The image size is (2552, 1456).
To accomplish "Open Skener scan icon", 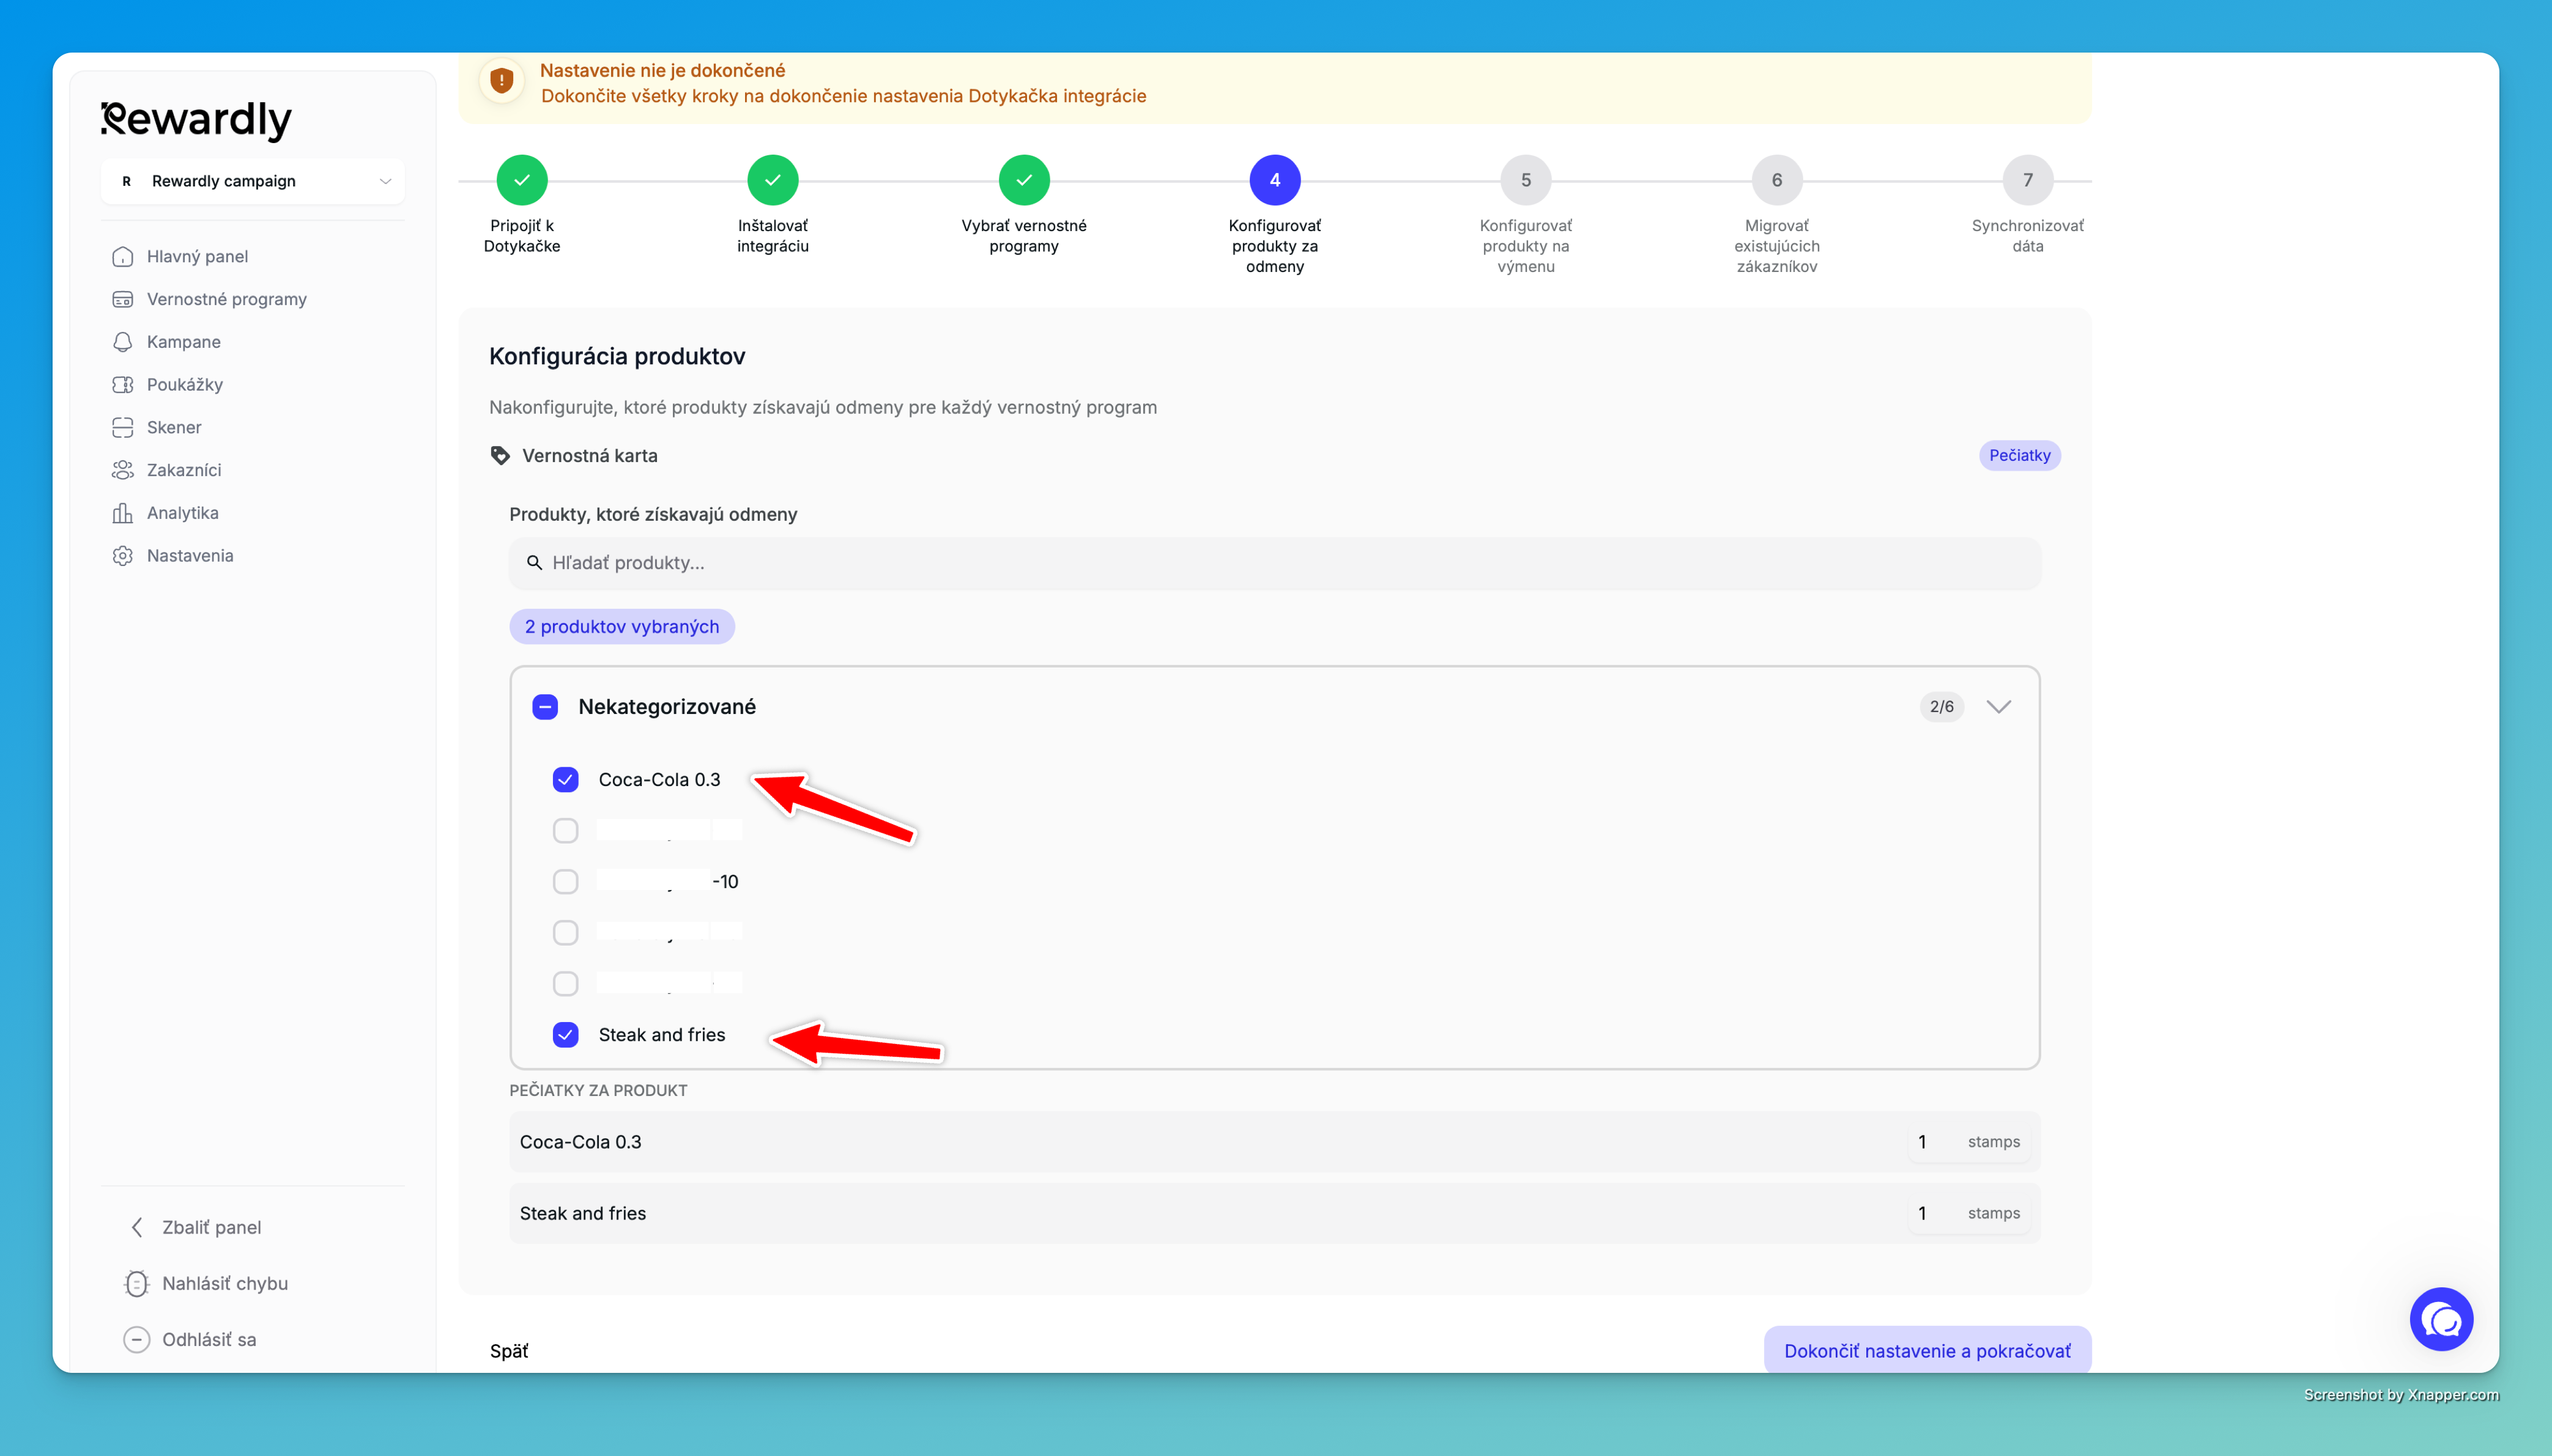I will click(x=122, y=428).
